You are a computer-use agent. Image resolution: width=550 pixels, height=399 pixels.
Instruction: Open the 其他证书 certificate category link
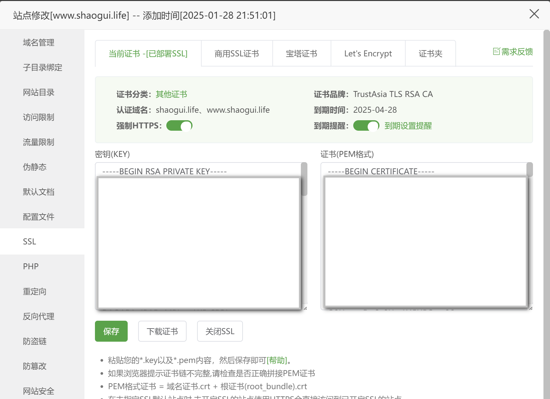[x=171, y=94]
